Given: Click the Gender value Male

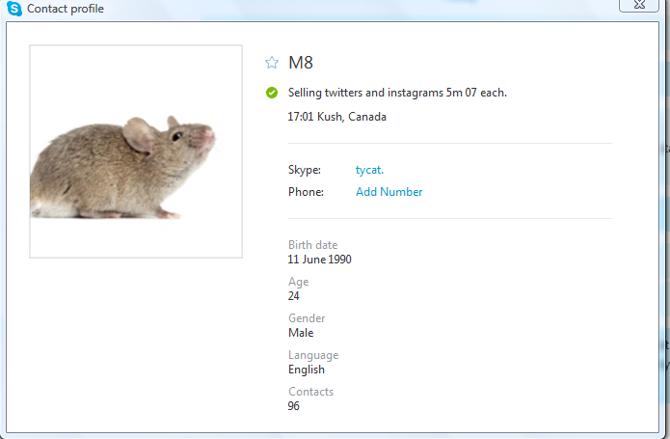Looking at the screenshot, I should coord(301,333).
